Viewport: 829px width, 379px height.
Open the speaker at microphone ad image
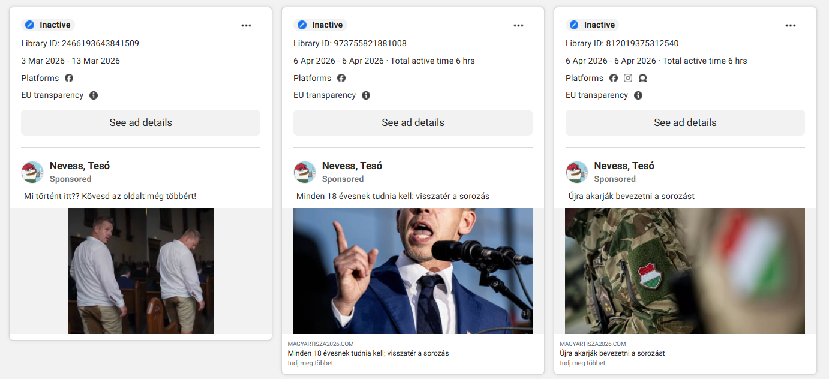coord(413,271)
